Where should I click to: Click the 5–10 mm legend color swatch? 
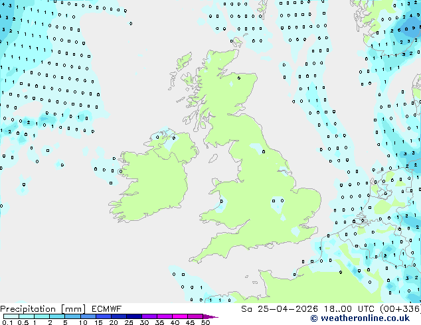point(72,316)
